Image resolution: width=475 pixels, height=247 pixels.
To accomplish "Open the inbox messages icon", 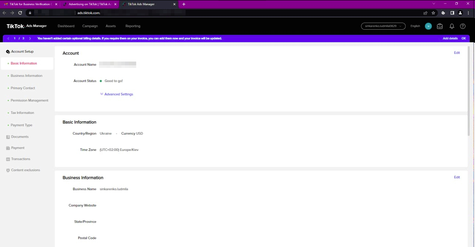I will 440,26.
